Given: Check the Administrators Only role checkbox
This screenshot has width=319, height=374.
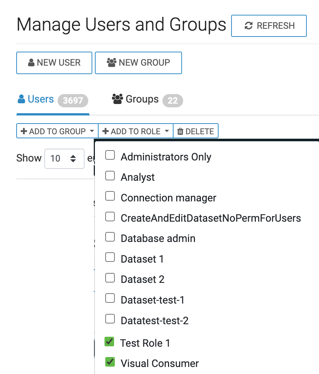Looking at the screenshot, I should [x=110, y=155].
